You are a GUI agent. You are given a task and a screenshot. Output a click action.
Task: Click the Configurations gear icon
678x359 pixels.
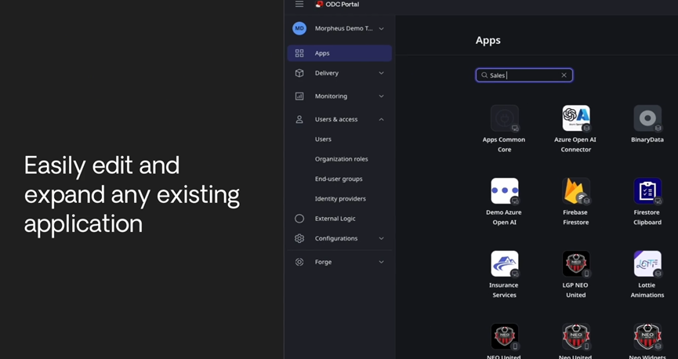point(299,238)
